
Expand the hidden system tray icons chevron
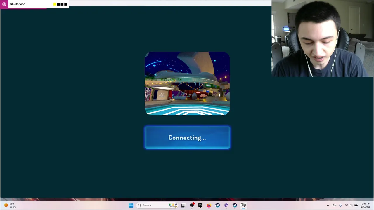[x=328, y=205]
